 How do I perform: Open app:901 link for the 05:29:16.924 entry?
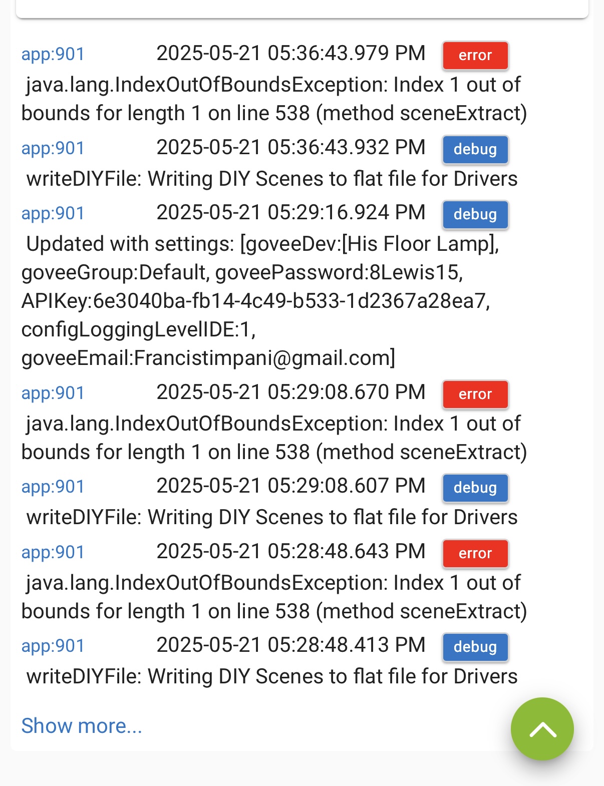pos(53,213)
